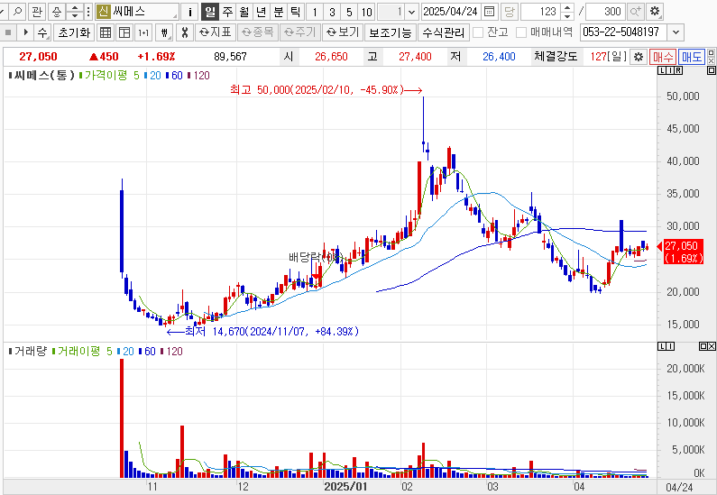Screen dimensions: 717x495
Task: Click the I button on price chart
Action: click(x=670, y=70)
